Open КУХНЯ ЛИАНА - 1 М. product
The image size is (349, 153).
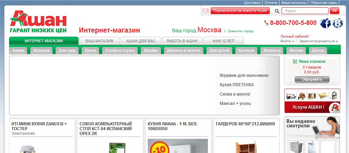tap(173, 126)
